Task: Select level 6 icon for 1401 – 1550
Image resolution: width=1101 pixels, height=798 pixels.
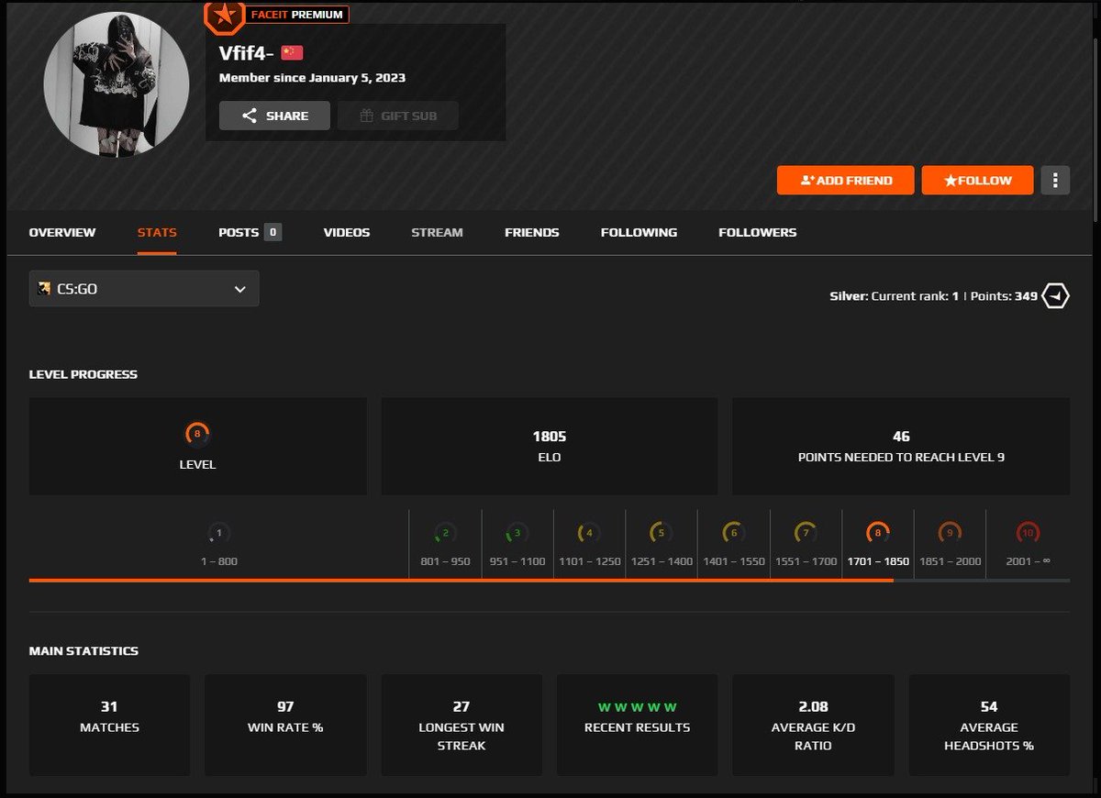Action: (x=733, y=532)
